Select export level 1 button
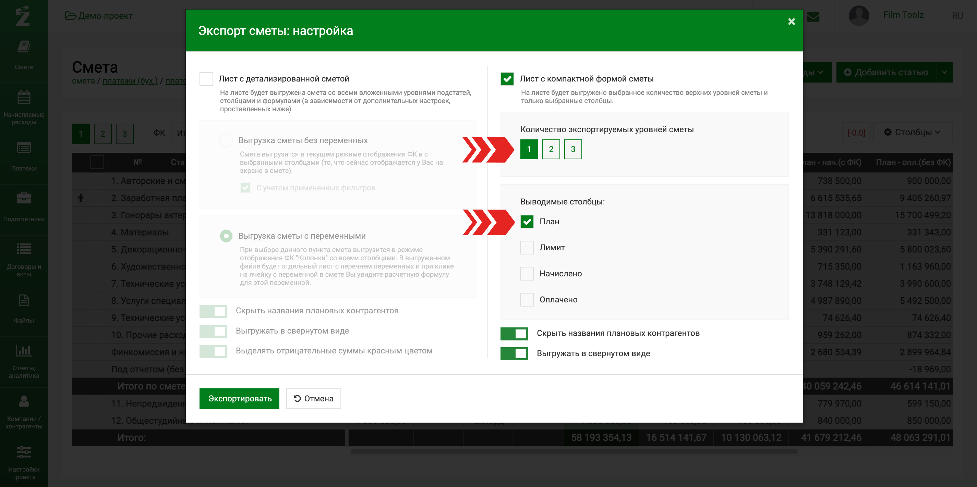 coord(529,149)
